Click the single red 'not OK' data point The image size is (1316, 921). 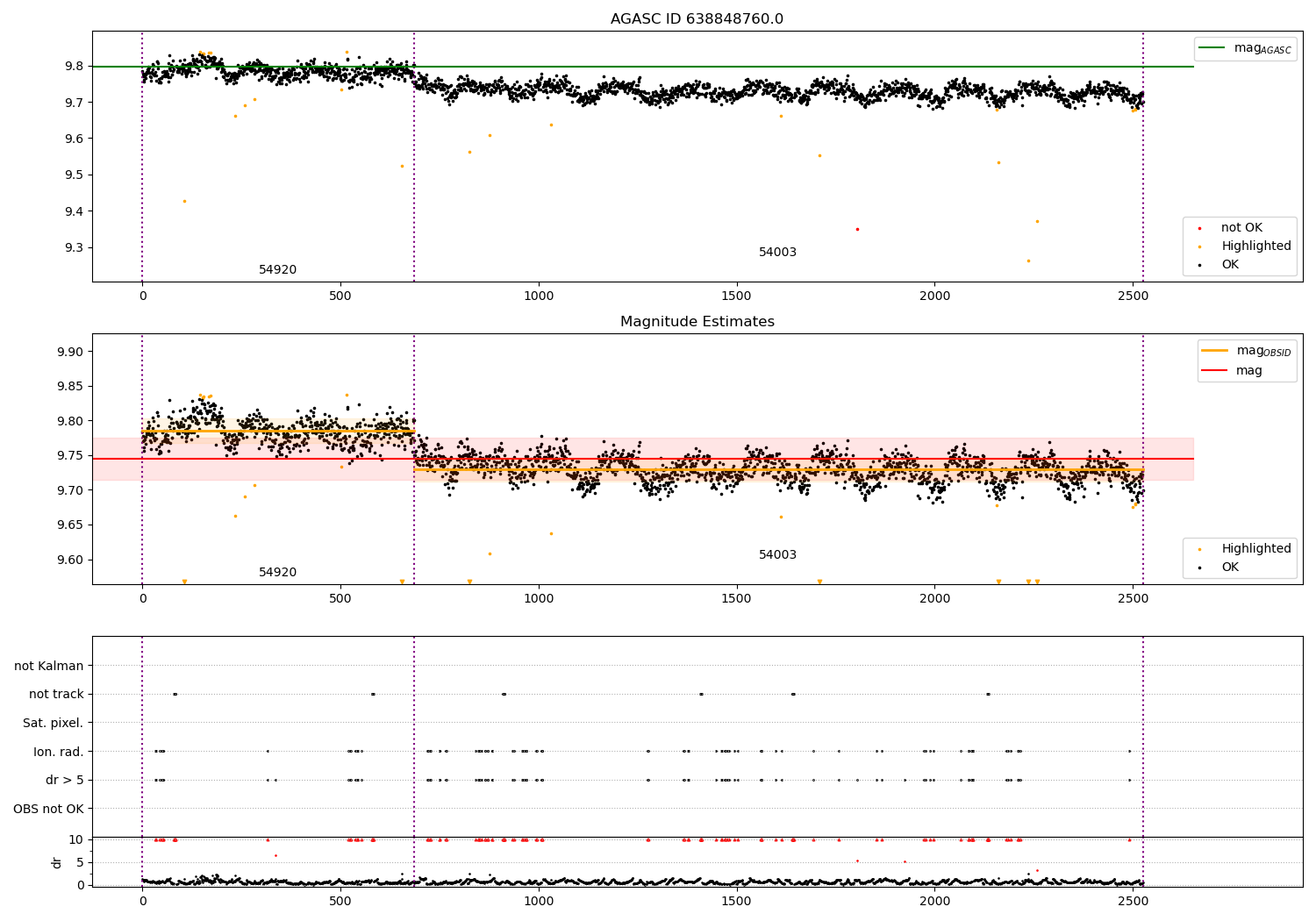pyautogui.click(x=857, y=229)
